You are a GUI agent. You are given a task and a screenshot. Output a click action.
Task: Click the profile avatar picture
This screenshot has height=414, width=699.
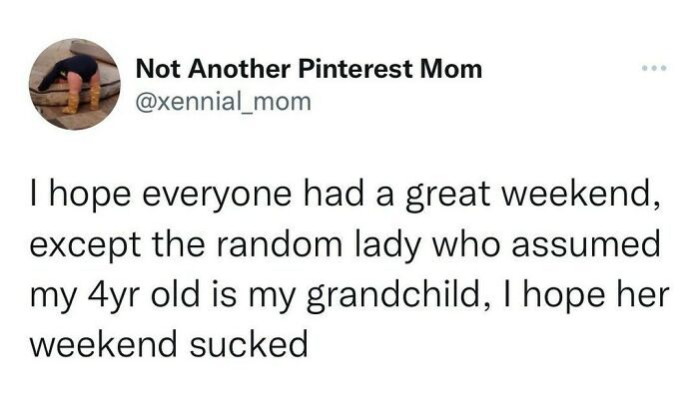point(75,85)
